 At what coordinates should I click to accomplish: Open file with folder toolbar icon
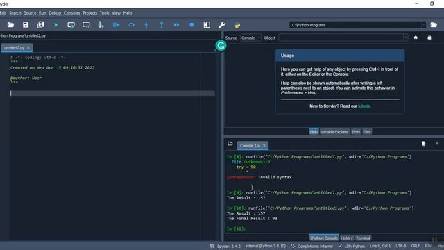click(10, 25)
